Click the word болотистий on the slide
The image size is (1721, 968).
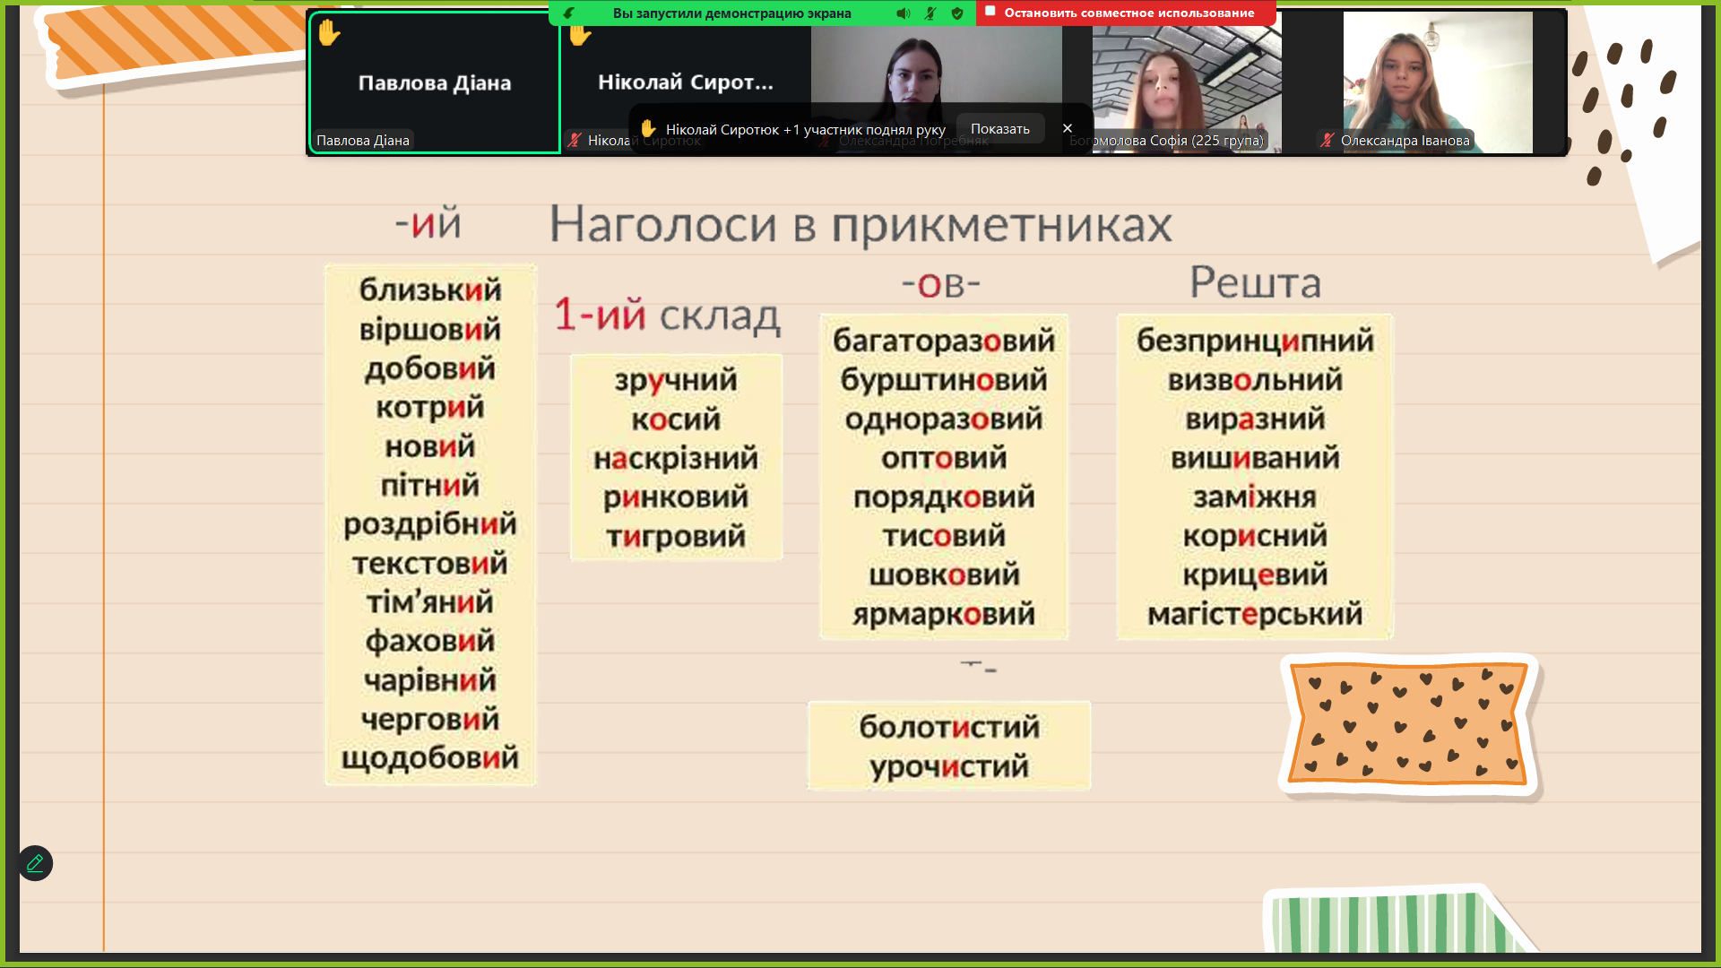point(948,727)
